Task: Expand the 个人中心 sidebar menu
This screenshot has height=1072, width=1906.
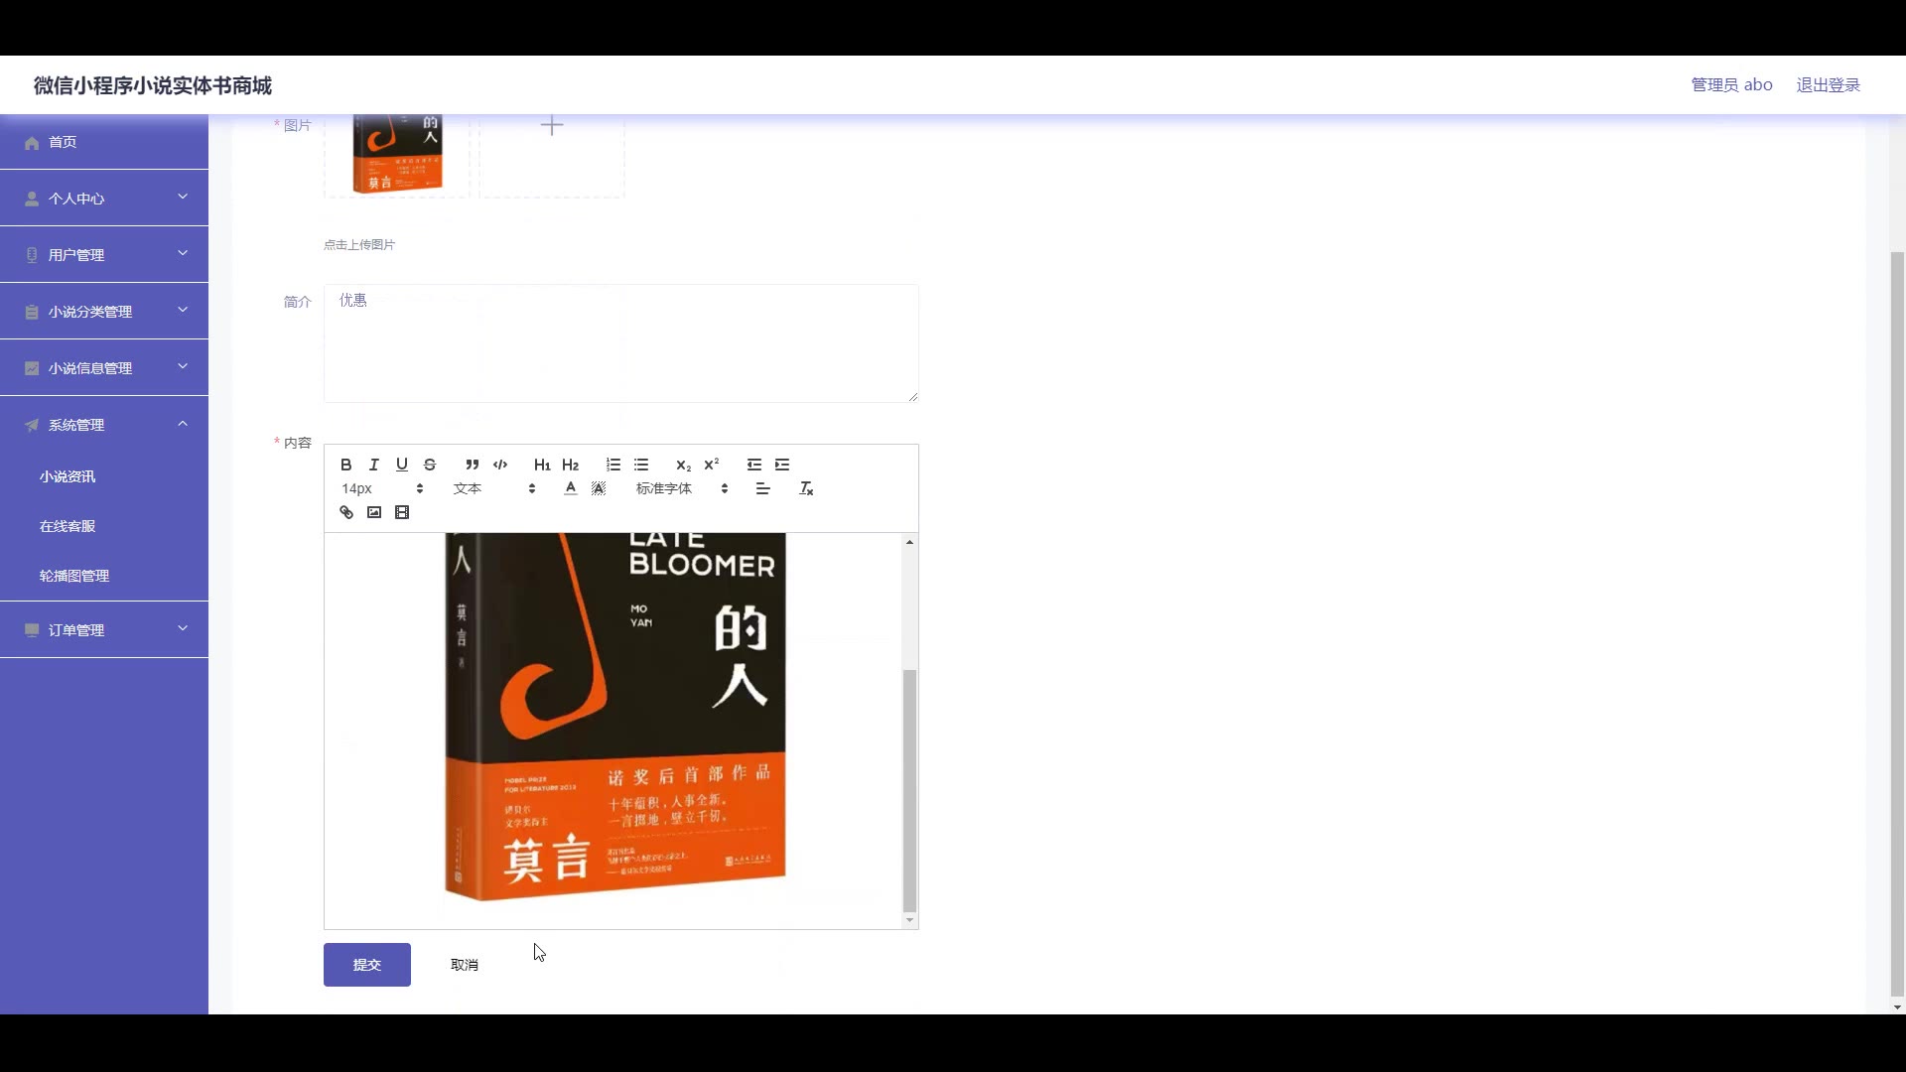Action: pos(104,199)
